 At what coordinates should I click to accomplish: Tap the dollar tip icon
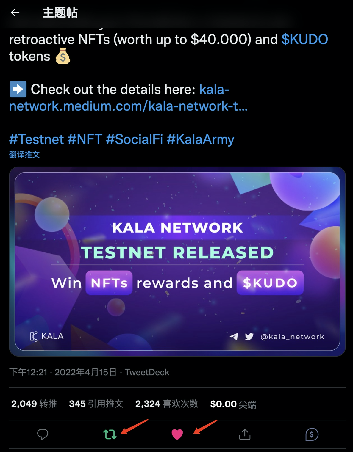(x=312, y=434)
